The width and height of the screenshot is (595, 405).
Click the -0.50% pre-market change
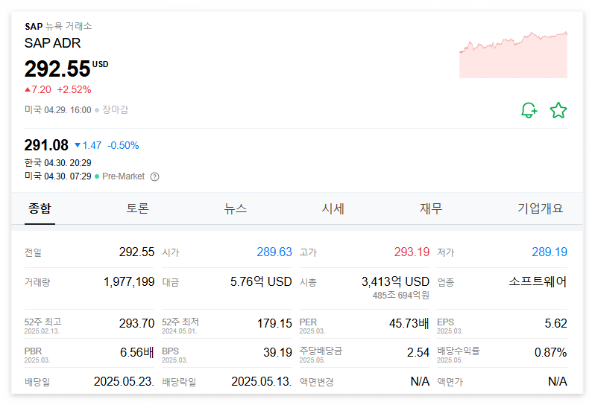(x=123, y=145)
